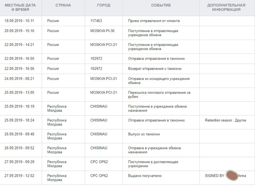
Task: Click the "Выпуск из таможни" event
Action: [144, 134]
